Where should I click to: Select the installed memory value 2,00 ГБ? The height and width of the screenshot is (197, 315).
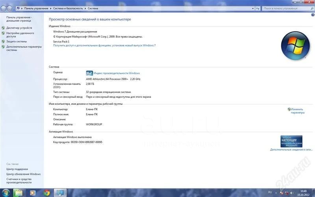pos(90,84)
